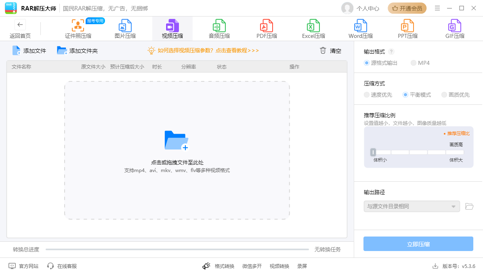Open the video compression tutorial link

208,50
